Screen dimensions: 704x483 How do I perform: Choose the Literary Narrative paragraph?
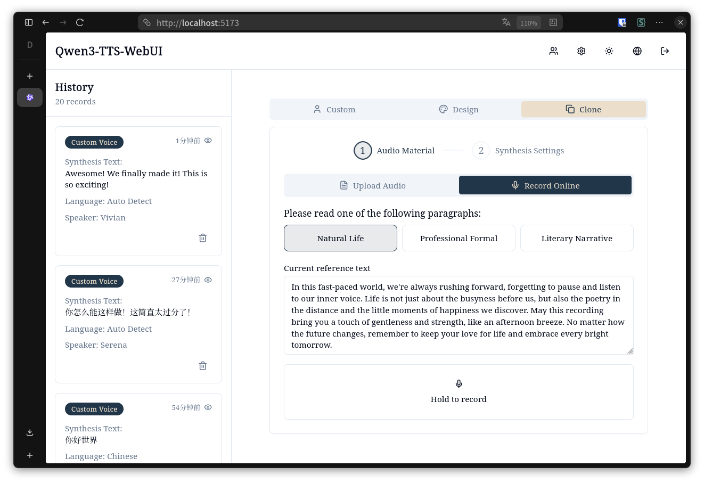point(577,238)
